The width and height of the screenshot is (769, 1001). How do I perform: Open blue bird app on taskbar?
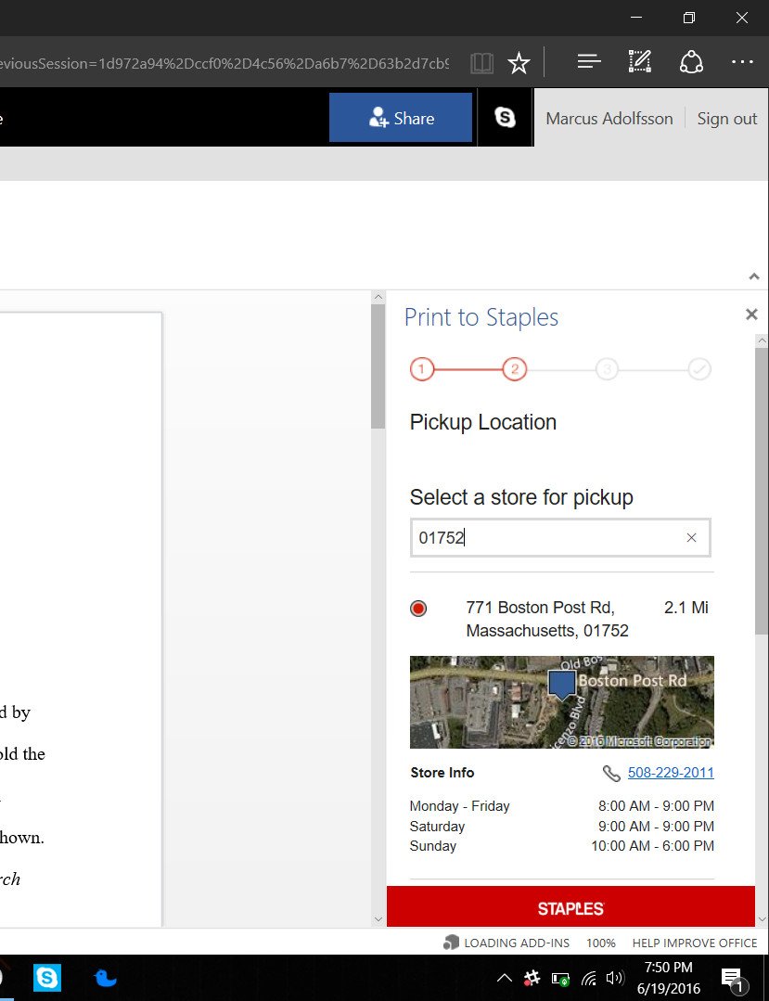click(x=106, y=978)
